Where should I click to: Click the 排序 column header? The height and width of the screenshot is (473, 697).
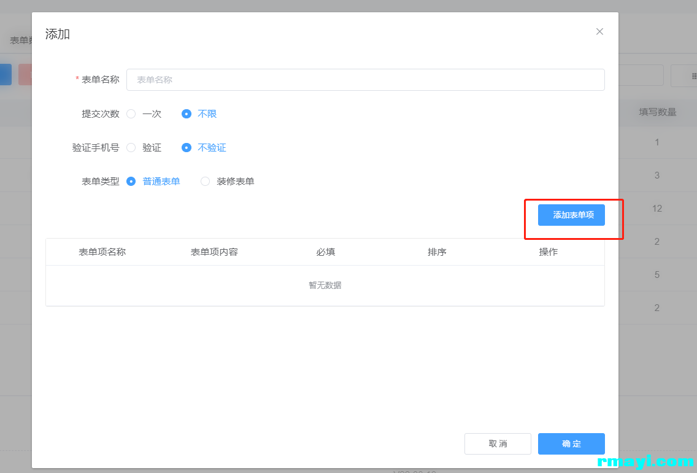pos(437,252)
